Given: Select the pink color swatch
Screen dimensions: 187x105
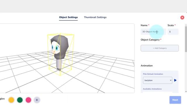Looking at the screenshot, I should (28, 100).
